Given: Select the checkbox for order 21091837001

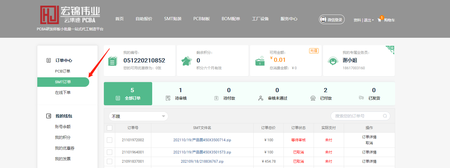Looking at the screenshot, I should coord(110,161).
